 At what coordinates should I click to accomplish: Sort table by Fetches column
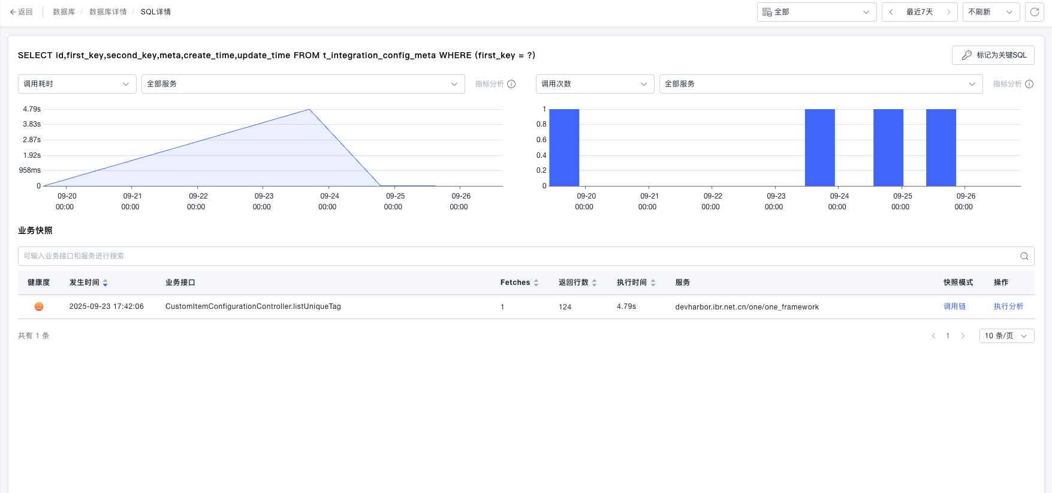(x=536, y=282)
